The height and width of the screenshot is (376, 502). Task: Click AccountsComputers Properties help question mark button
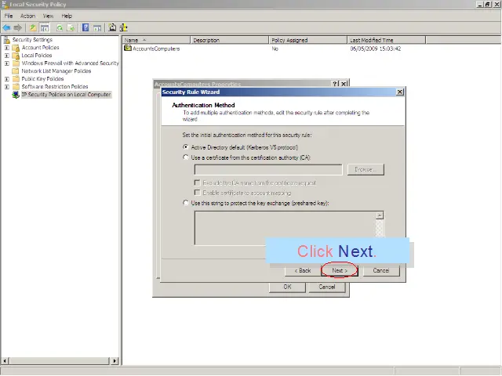click(x=335, y=84)
